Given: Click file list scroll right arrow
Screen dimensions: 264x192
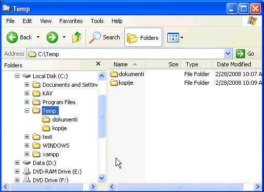Looking at the screenshot, I should coord(257,186).
